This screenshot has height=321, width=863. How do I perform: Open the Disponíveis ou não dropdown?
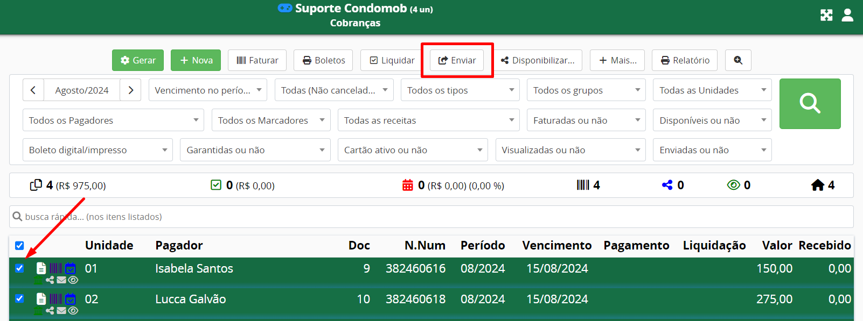click(x=712, y=120)
